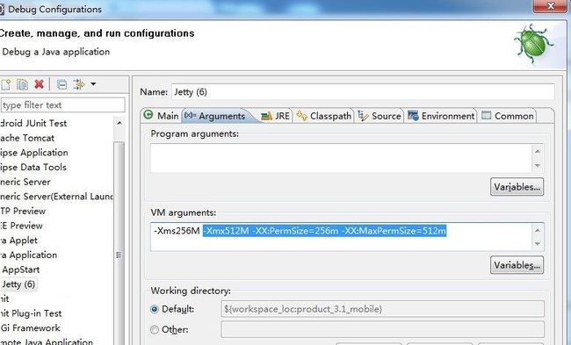
Task: Select OSGi Framework entry
Action: pyautogui.click(x=30, y=328)
